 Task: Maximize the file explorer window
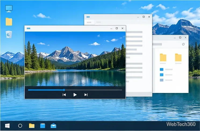pos(180,37)
